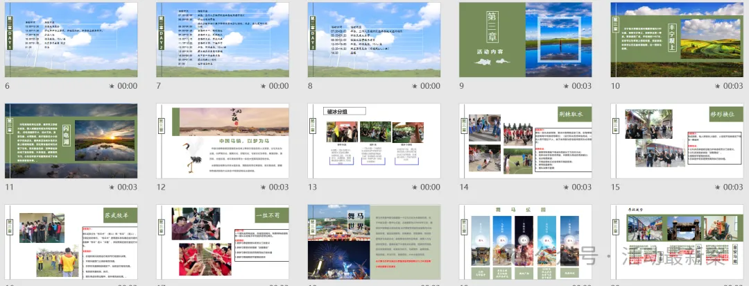Click the transition star icon under slide 6
The height and width of the screenshot is (286, 749).
(112, 86)
